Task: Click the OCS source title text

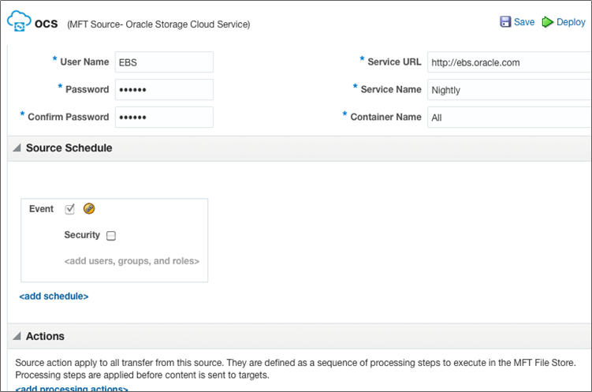Action: coord(46,24)
